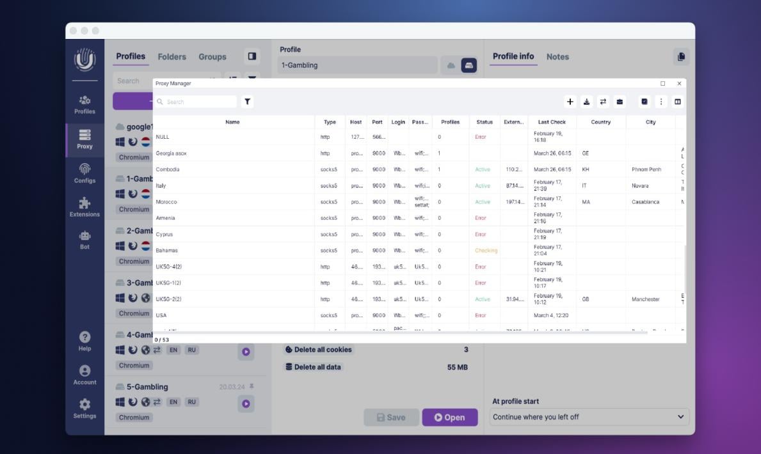Click the swap arrows icon in proxy toolbar
761x454 pixels.
603,102
